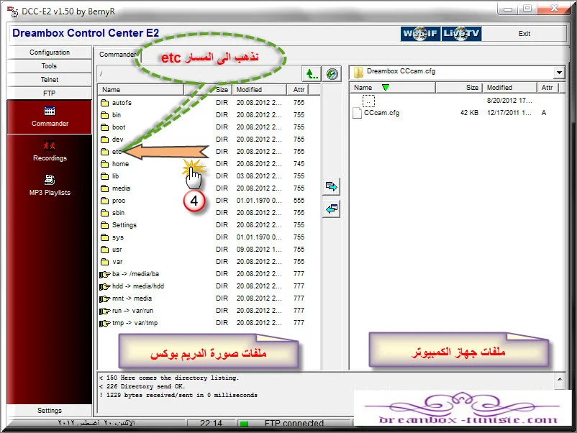Go up one directory with green arrow
The width and height of the screenshot is (577, 433).
[x=311, y=73]
